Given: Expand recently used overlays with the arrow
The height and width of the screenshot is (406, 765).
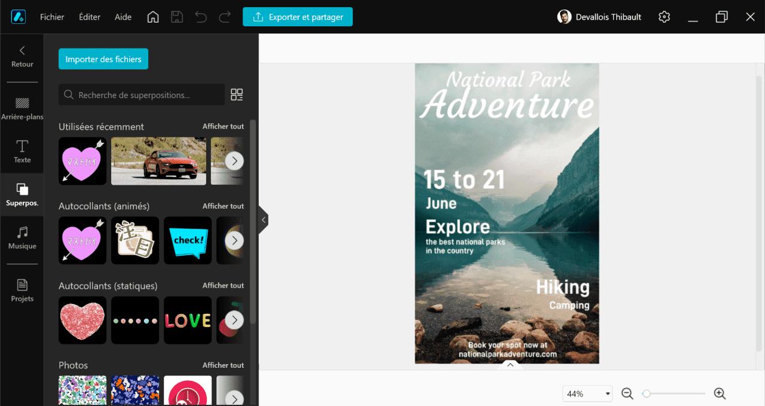Looking at the screenshot, I should click(234, 161).
